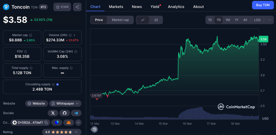
Task: Open the Telegram social link
Action: click(x=76, y=113)
